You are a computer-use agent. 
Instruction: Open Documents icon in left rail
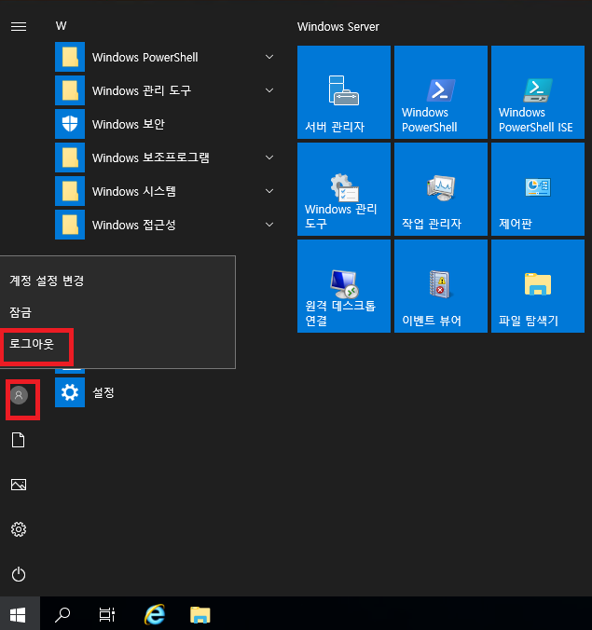pos(19,440)
